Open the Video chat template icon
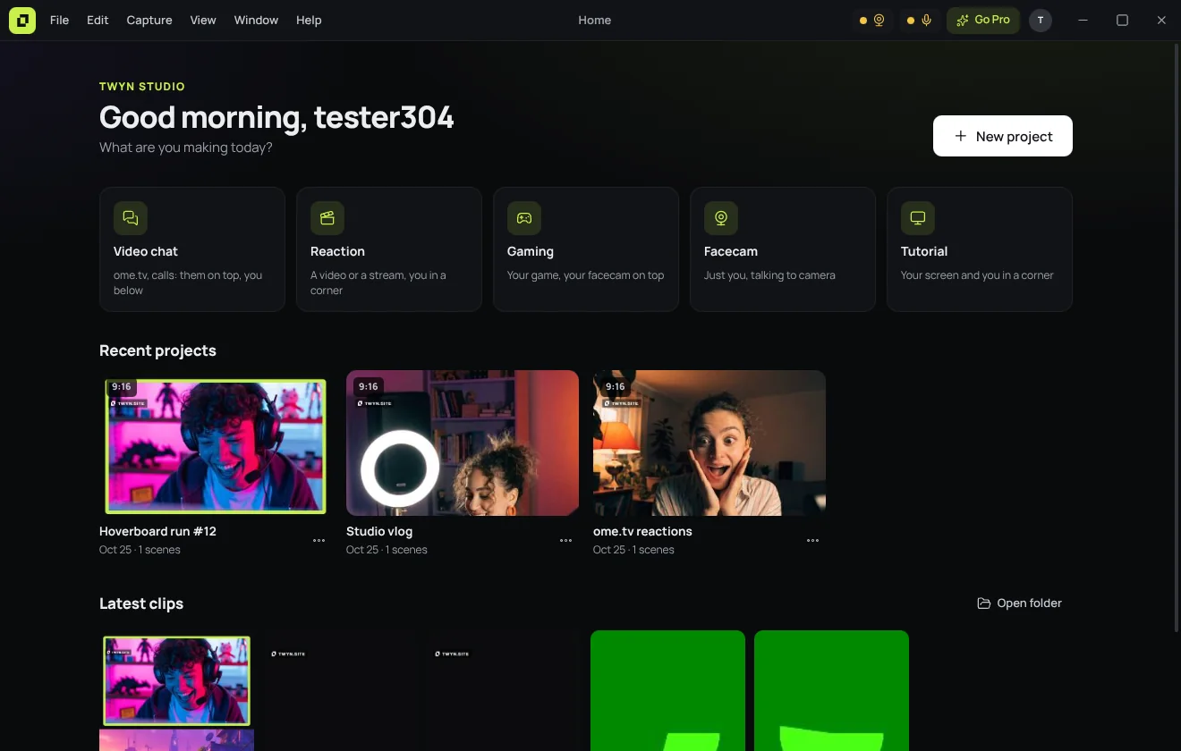This screenshot has height=751, width=1181. point(131,218)
